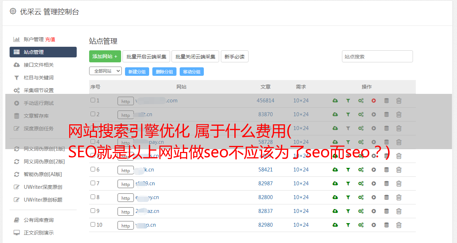
Task: Click the red 充值 recharge link
Action: [50, 39]
